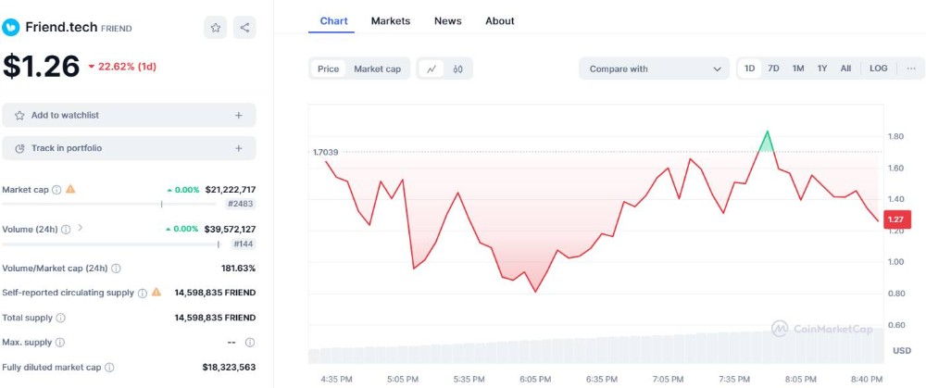
Task: Open Total supply info icon
Action: coord(61,318)
